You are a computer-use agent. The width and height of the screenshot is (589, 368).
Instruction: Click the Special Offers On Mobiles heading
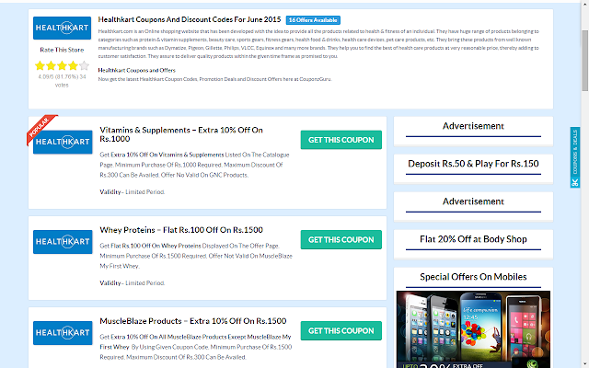[x=473, y=277]
